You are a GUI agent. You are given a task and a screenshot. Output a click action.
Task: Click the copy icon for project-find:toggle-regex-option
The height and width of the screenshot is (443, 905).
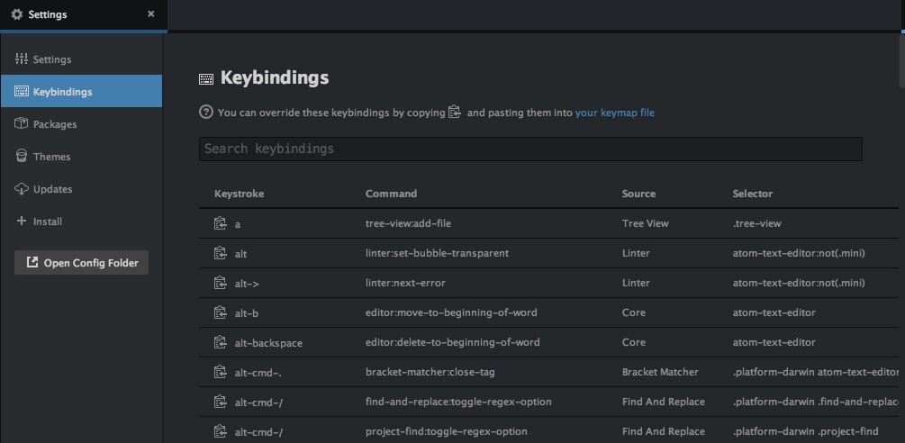pyautogui.click(x=219, y=431)
